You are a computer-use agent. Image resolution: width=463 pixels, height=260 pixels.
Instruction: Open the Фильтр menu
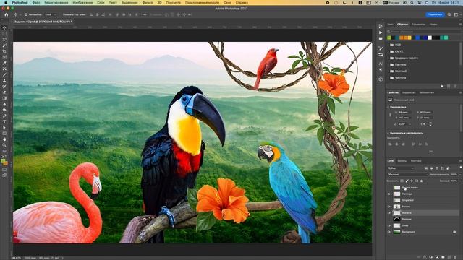(x=148, y=2)
